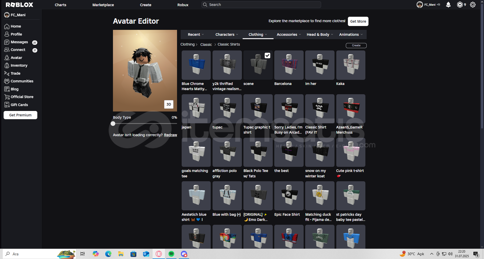The height and width of the screenshot is (259, 484).
Task: Select the snow on my winter koat thumbnail
Action: (320, 152)
